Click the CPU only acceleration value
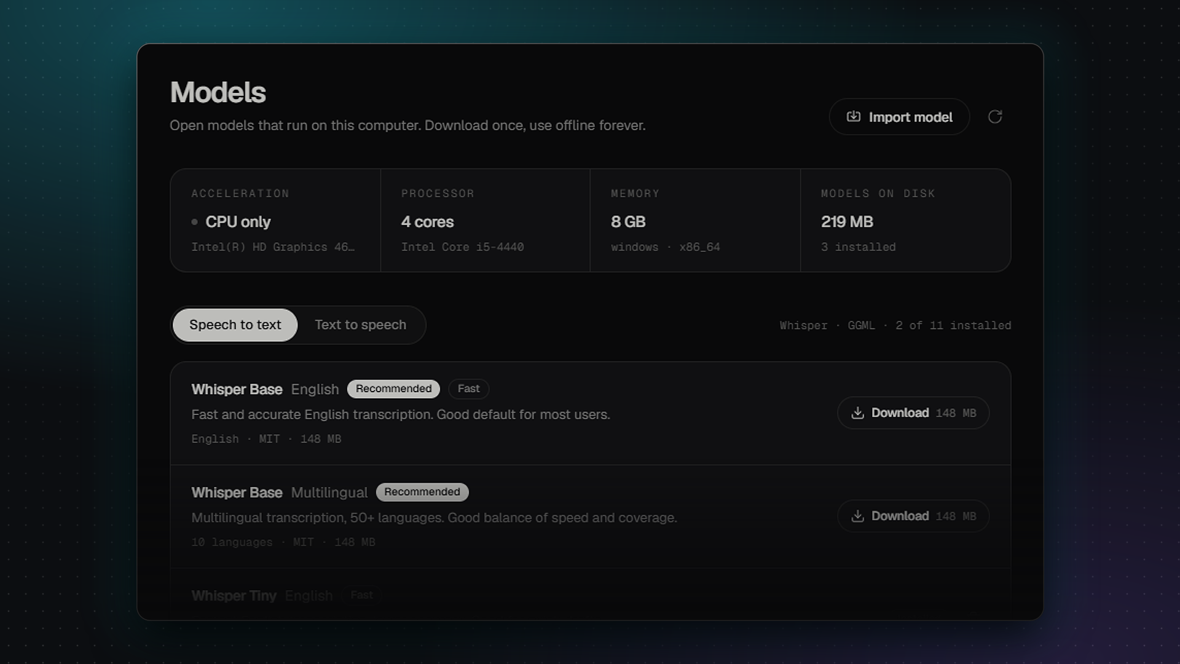 tap(237, 222)
